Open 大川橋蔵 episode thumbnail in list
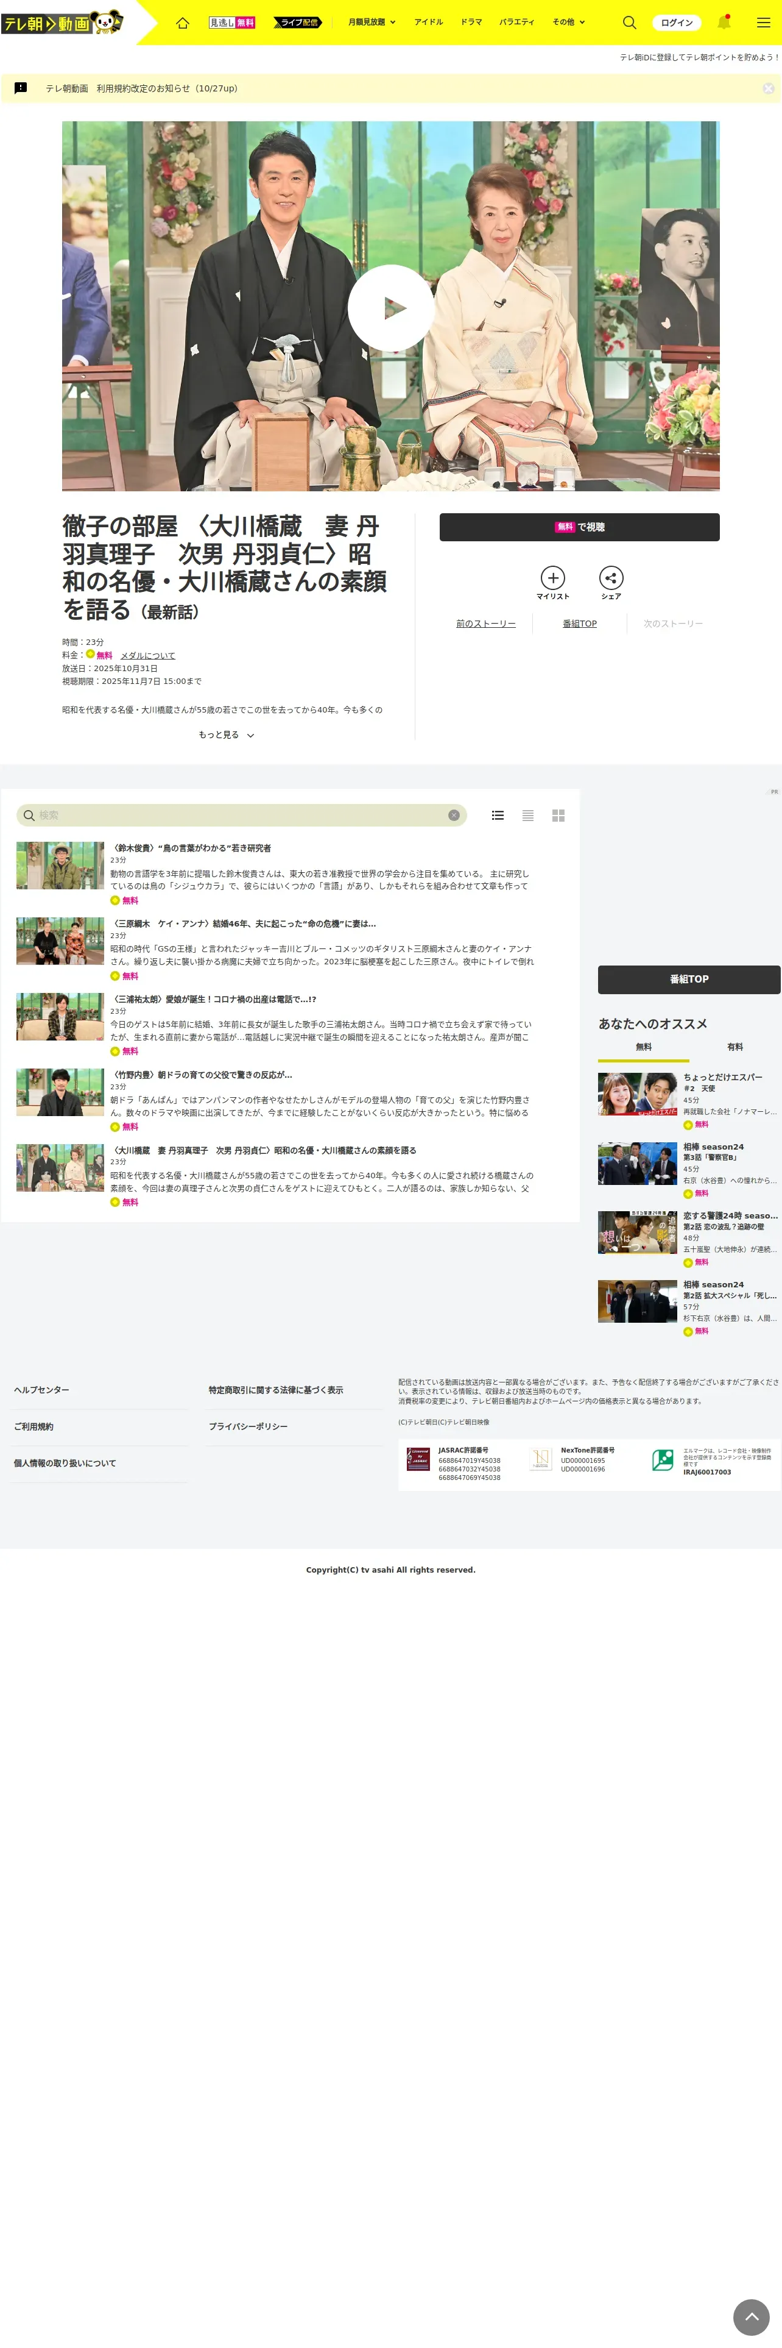Viewport: 782px width, 2348px height. coord(60,1168)
